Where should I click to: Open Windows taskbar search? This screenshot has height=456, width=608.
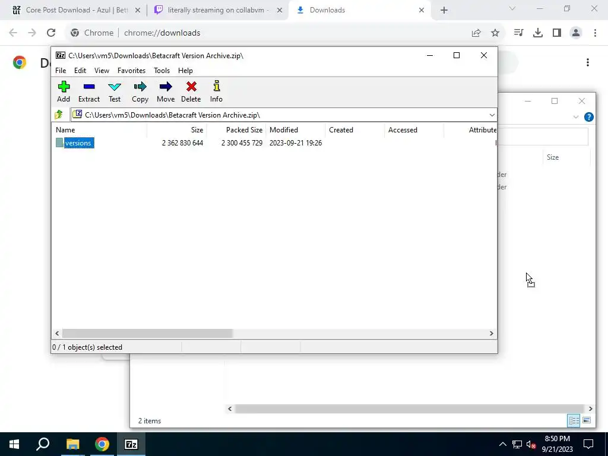pyautogui.click(x=43, y=444)
